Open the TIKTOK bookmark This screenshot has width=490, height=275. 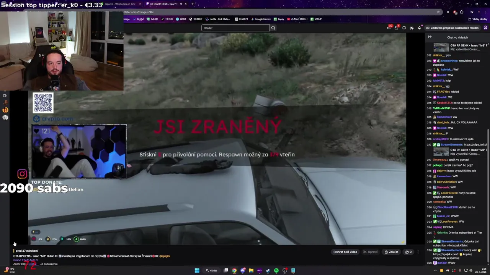167,19
